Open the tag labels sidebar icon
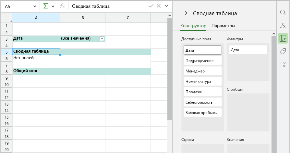The image size is (290, 153). click(283, 51)
